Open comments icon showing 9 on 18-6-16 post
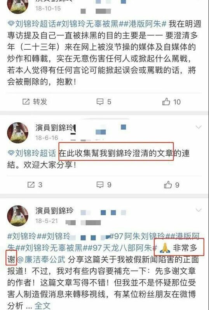 [100, 185]
